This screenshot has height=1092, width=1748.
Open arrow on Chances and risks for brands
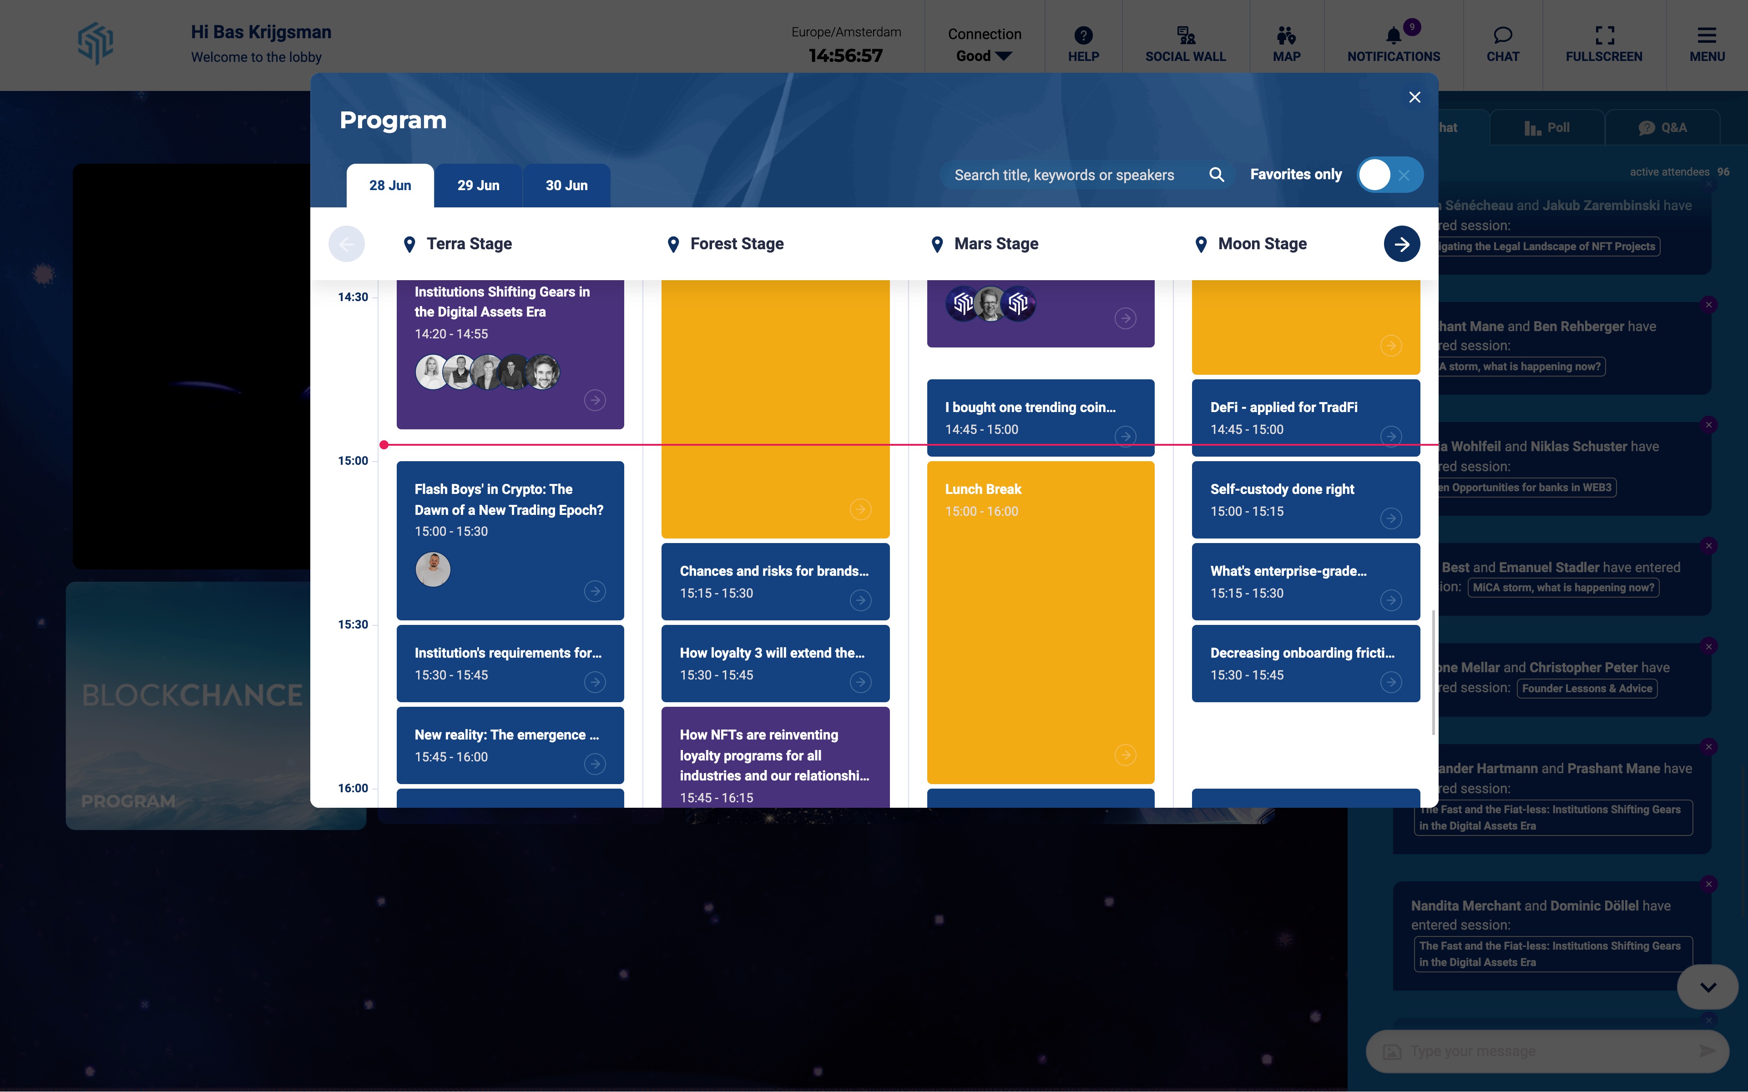coord(859,600)
